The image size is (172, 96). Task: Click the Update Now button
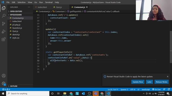138,82
